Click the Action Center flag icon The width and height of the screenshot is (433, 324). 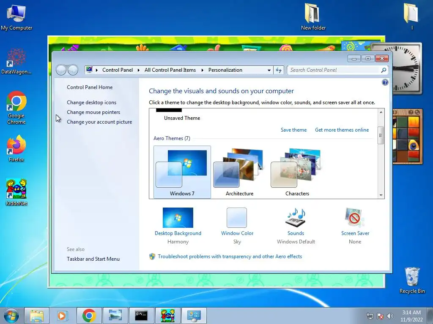380,316
